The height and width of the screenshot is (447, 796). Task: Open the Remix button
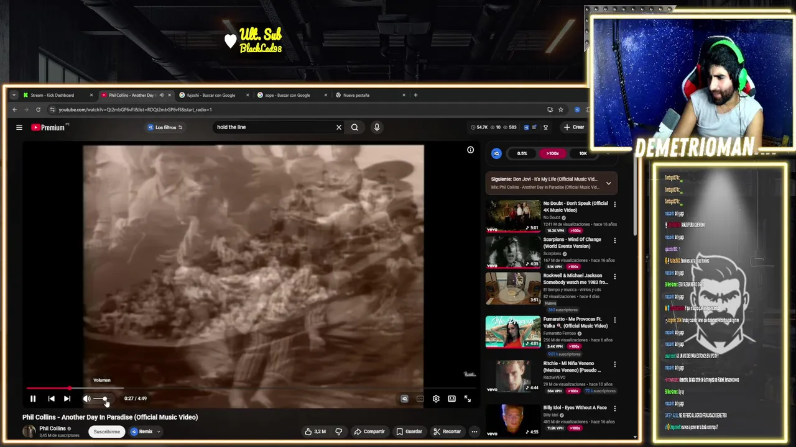[x=142, y=431]
